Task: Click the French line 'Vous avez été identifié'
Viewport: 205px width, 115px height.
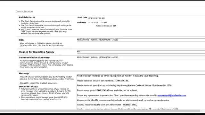Action: (x=123, y=100)
